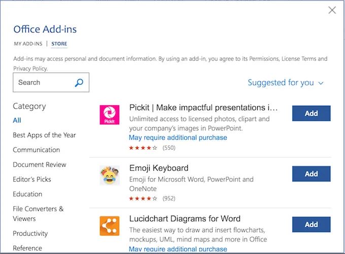
Task: Switch to MY ADD-INS tab
Action: pyautogui.click(x=28, y=44)
